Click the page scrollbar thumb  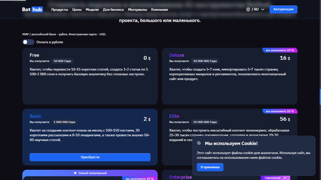[320, 97]
